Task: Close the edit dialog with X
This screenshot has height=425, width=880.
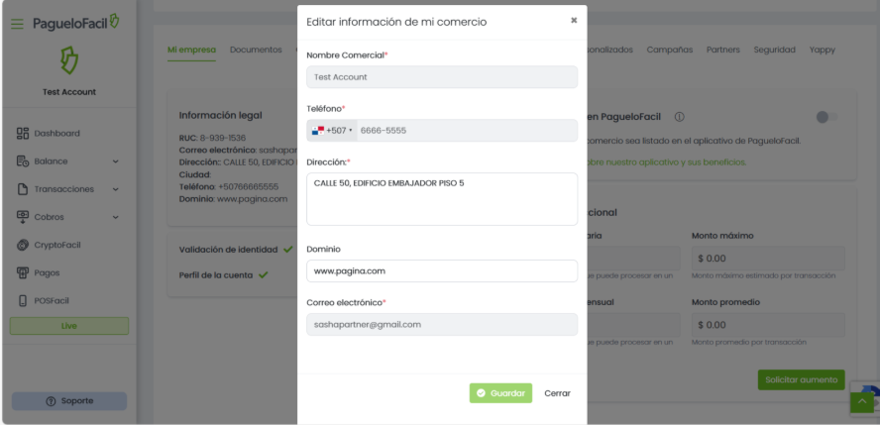Action: pos(573,20)
